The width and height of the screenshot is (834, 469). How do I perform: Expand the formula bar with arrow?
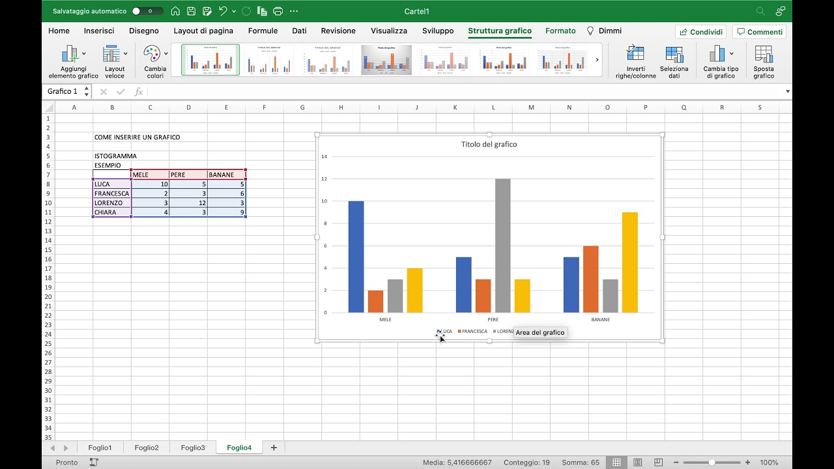787,92
